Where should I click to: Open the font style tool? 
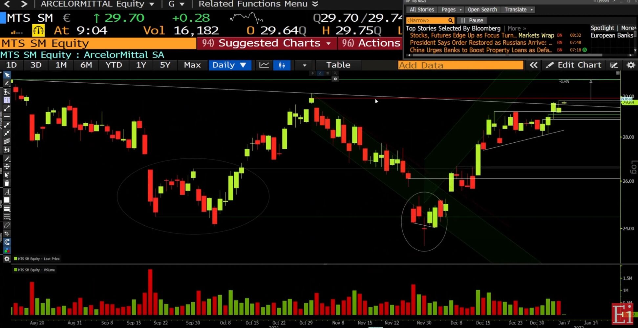tap(7, 192)
